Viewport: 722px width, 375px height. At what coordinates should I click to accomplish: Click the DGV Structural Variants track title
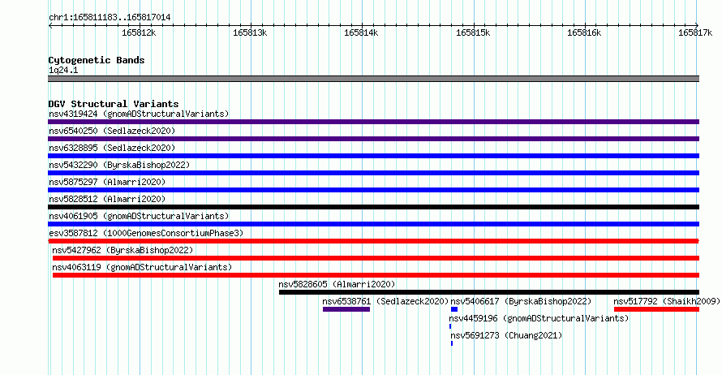114,104
